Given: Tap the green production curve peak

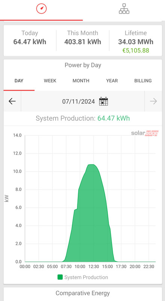Looking at the screenshot, I should click(x=91, y=165).
